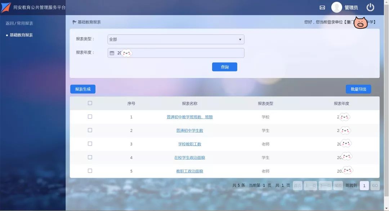The width and height of the screenshot is (389, 211).
Task: Check the box for row 1
Action: point(90,117)
